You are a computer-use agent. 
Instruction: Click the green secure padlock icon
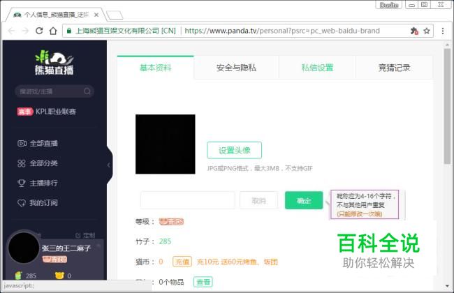[x=69, y=31]
